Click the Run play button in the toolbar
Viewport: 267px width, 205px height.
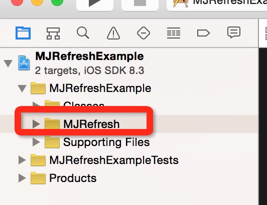[x=95, y=4]
